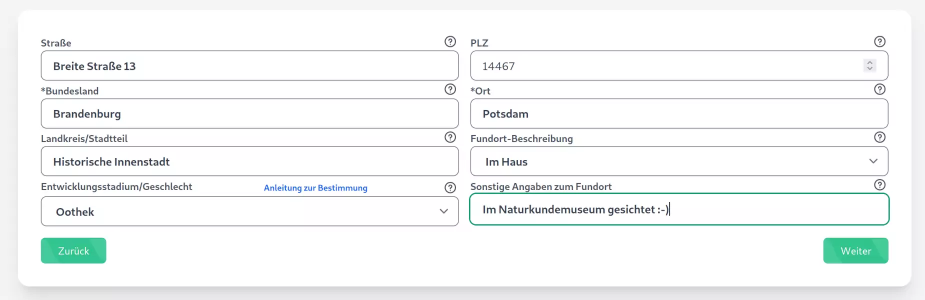This screenshot has width=925, height=300.
Task: Click into the PLZ field showing 14467
Action: pyautogui.click(x=679, y=65)
